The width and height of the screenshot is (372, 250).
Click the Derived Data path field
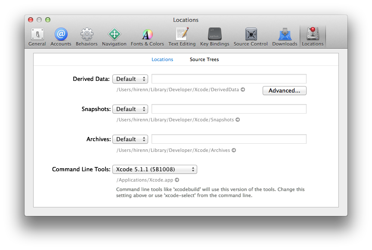[x=229, y=79]
